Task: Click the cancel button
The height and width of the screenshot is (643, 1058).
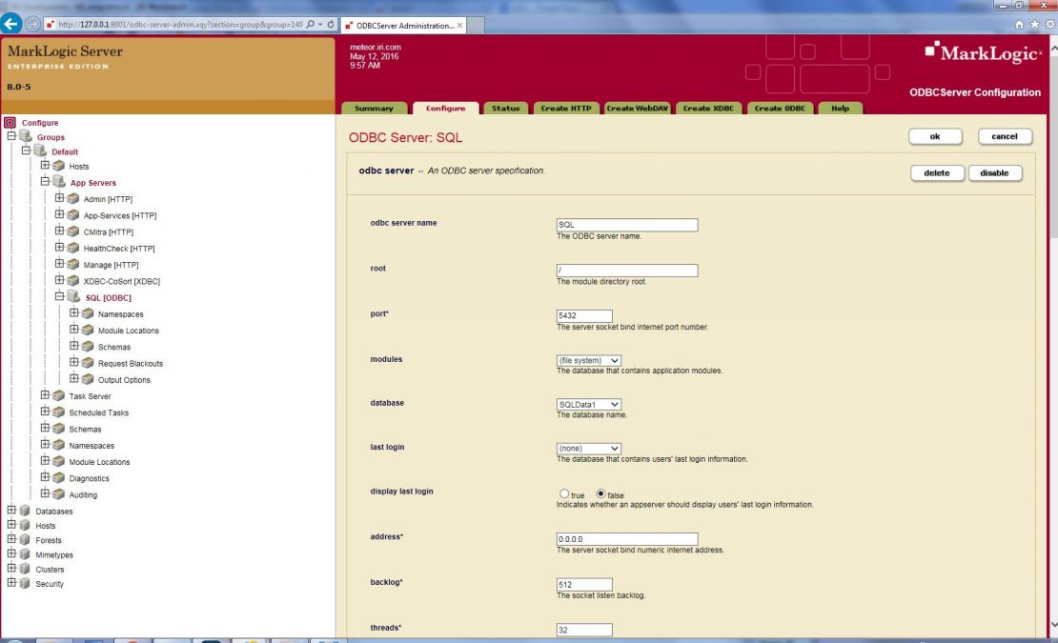Action: [x=1005, y=136]
